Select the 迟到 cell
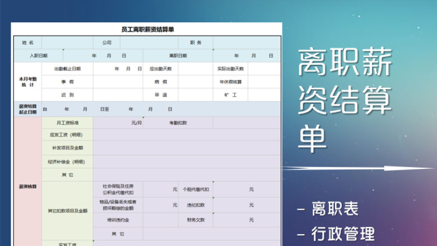The height and width of the screenshot is (246, 437). [67, 95]
